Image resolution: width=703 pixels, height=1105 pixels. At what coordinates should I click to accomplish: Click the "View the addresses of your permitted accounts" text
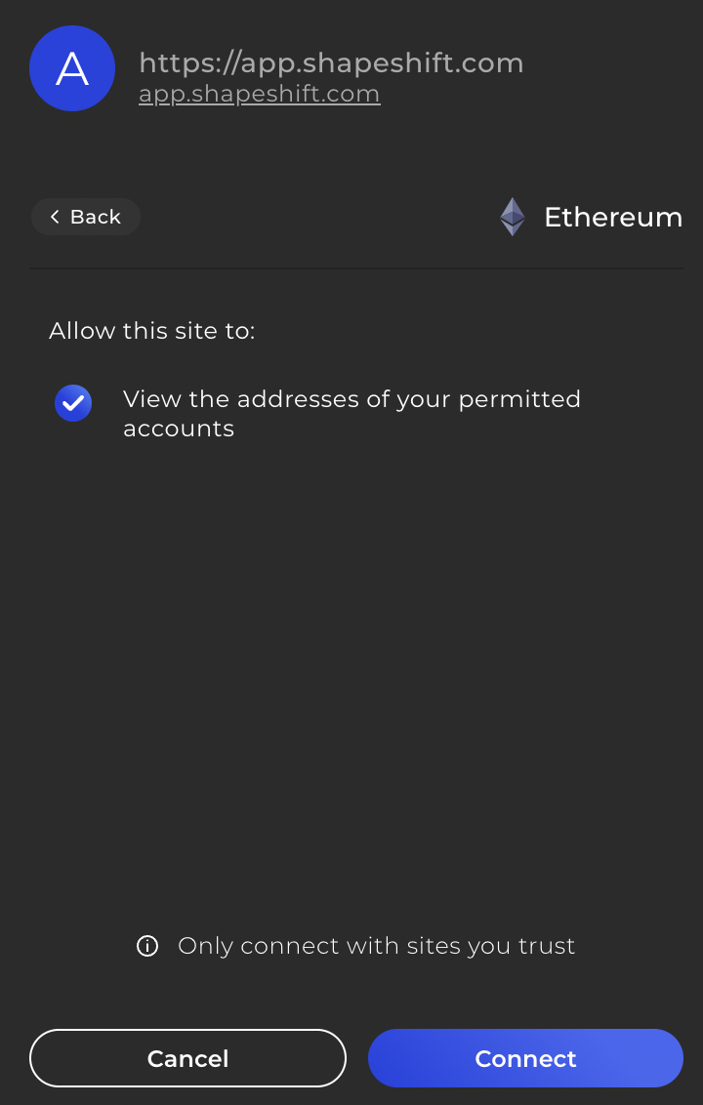point(351,414)
